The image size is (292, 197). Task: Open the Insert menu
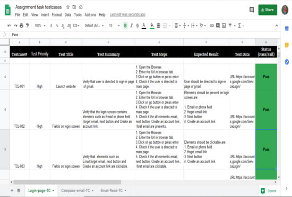[x=45, y=15]
